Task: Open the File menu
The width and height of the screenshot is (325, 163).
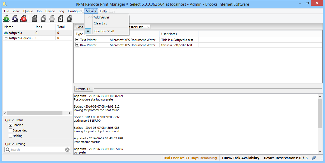Action: pyautogui.click(x=7, y=11)
